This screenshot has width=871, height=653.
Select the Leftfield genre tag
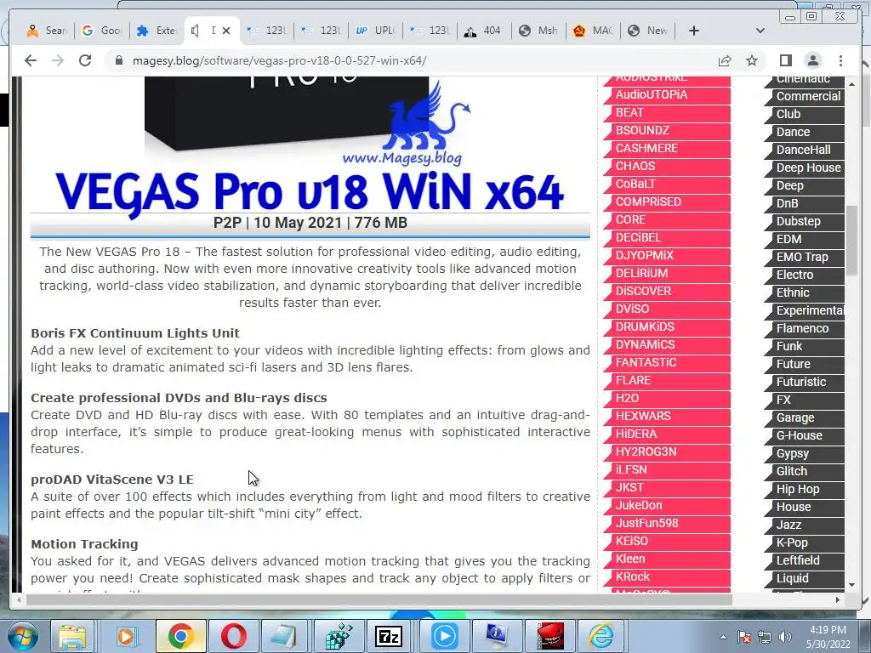pos(805,561)
